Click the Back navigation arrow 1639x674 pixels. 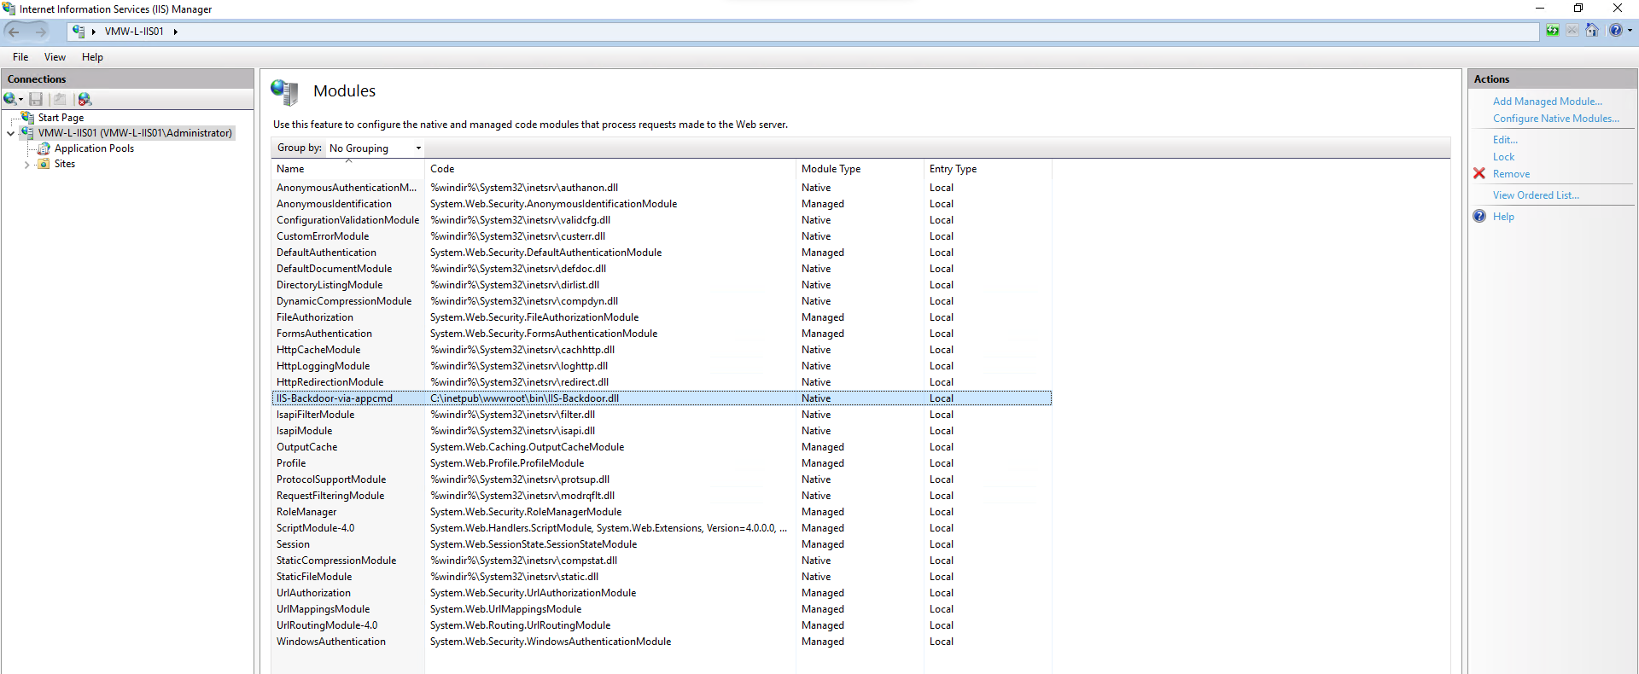pyautogui.click(x=14, y=32)
